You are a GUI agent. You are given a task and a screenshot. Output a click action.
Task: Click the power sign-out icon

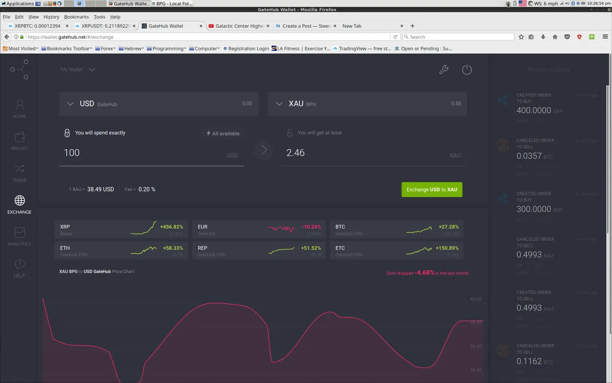click(467, 70)
